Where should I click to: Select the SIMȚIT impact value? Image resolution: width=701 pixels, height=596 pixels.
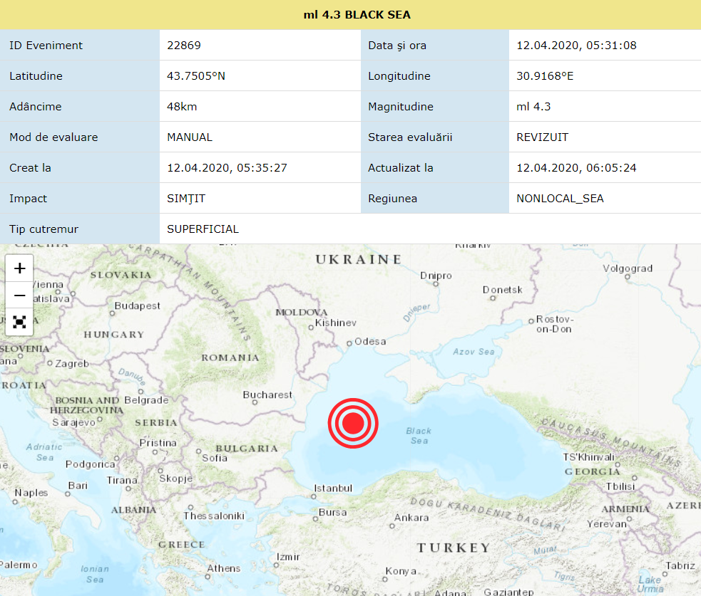[x=186, y=199]
